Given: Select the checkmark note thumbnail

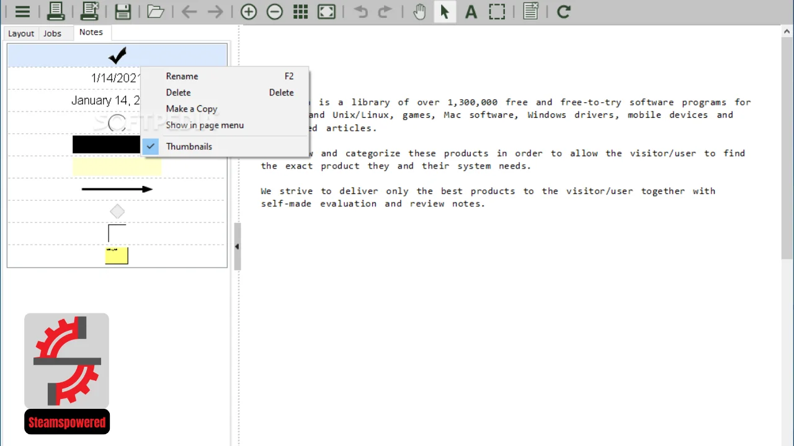Looking at the screenshot, I should click(x=117, y=56).
